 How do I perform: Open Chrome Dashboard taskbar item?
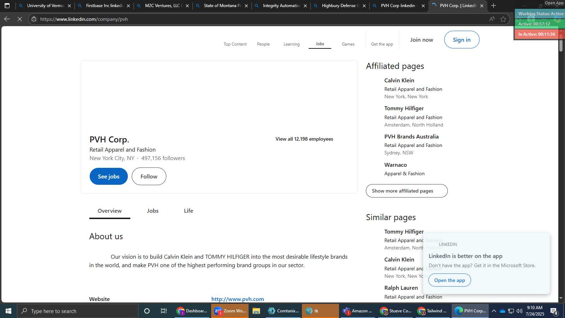coord(192,311)
